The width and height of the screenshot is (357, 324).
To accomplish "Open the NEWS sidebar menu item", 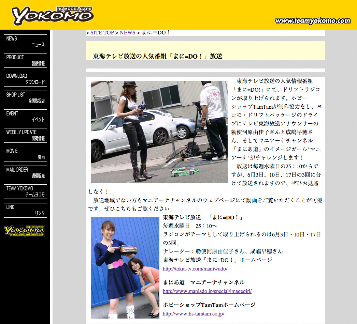I will click(25, 42).
